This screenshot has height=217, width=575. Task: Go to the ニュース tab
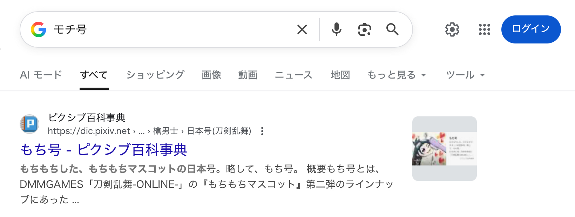click(293, 75)
